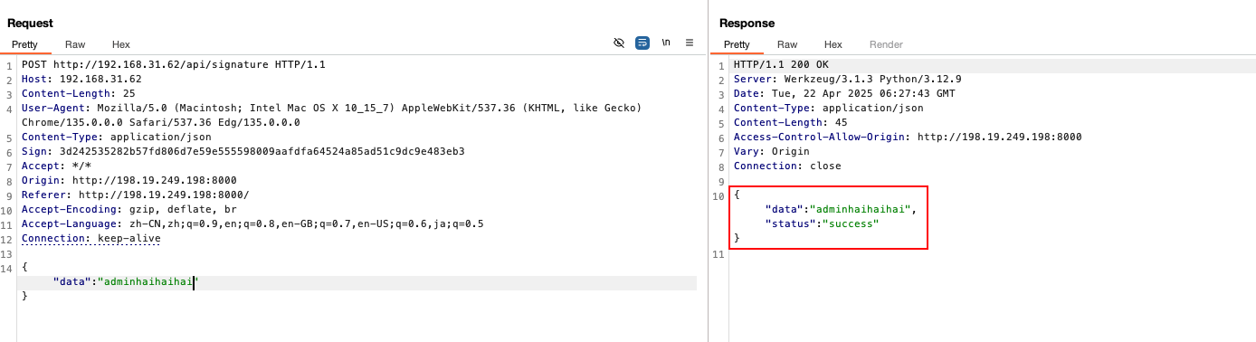This screenshot has height=342, width=1256.
Task: Open the Request panel hamburger options menu
Action: point(690,43)
